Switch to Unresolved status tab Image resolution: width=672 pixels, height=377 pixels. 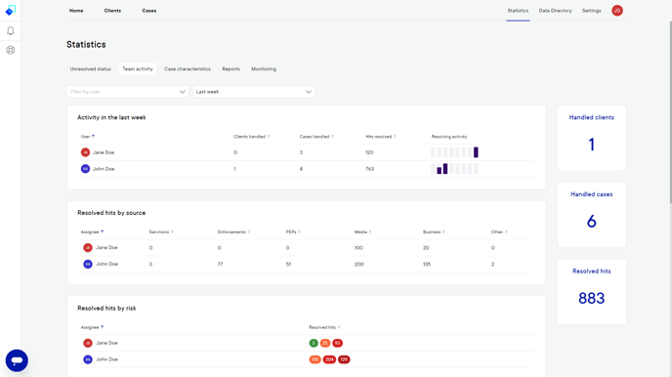pos(91,69)
